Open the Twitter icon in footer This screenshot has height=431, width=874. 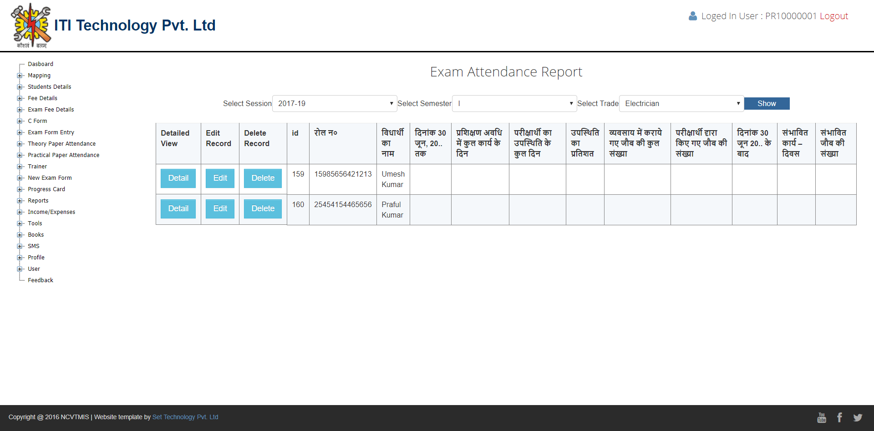pos(858,417)
